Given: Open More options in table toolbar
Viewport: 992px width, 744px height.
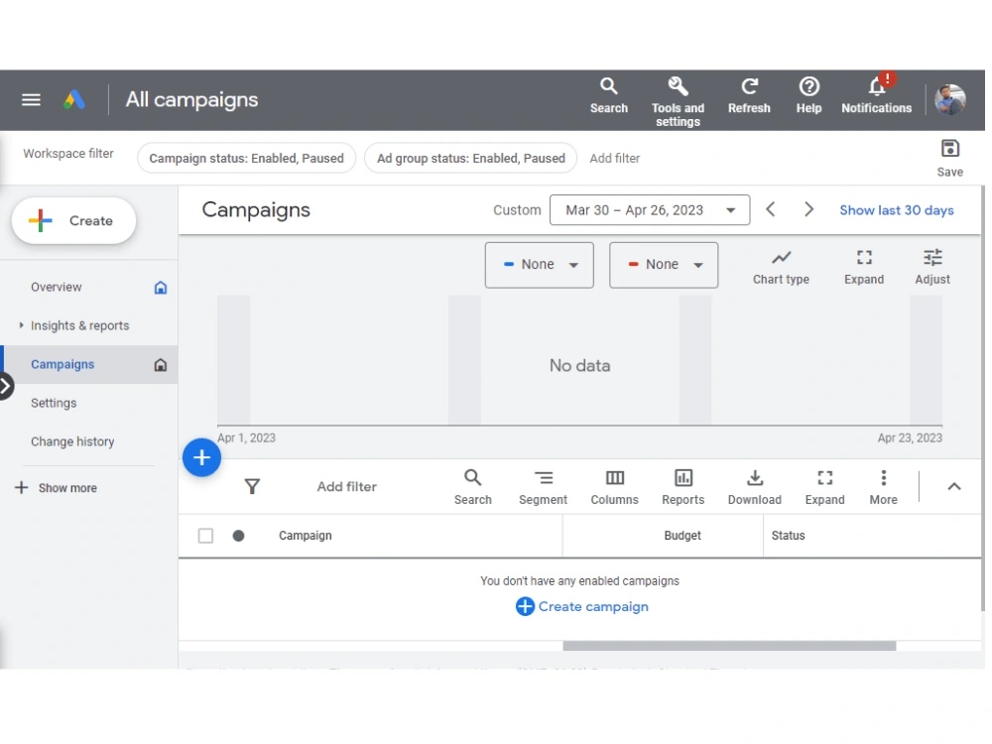Looking at the screenshot, I should click(883, 487).
